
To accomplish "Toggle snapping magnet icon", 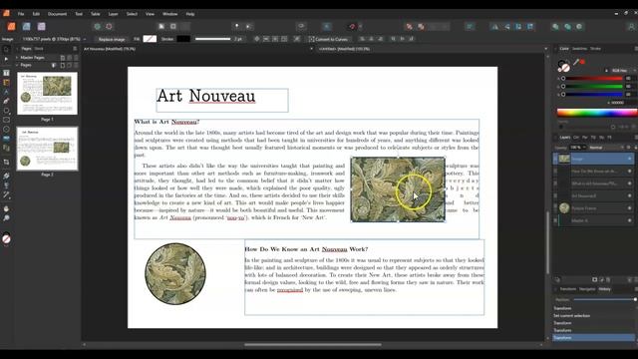I will 352,27.
